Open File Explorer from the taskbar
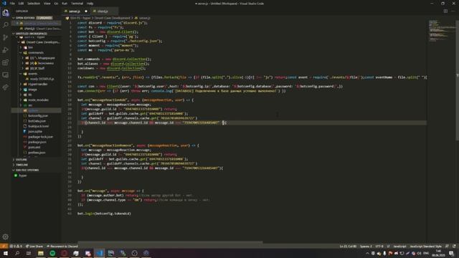 coord(41,253)
